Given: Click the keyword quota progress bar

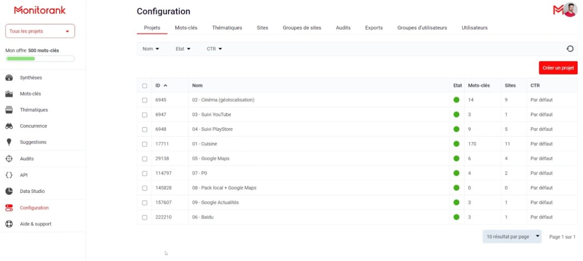Looking at the screenshot, I should [x=40, y=59].
